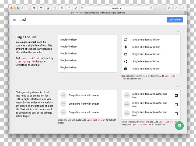Select the first 'Single-line item' row
The width and height of the screenshot is (196, 146).
[x=87, y=40]
